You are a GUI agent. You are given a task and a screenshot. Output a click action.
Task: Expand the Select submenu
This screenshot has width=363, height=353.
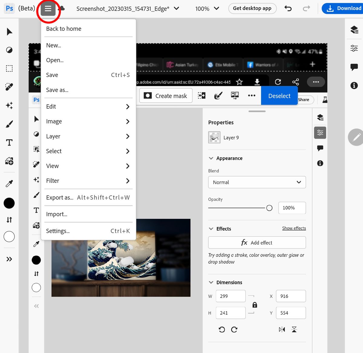pyautogui.click(x=88, y=151)
